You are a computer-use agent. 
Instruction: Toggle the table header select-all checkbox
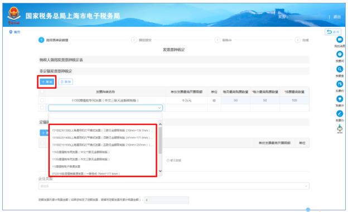tap(42, 91)
